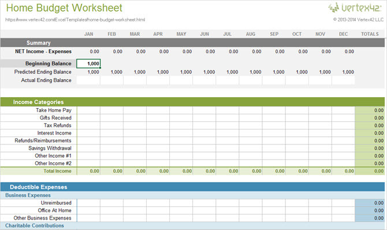The width and height of the screenshot is (387, 230).
Task: Click the JAN column header
Action: (88, 34)
